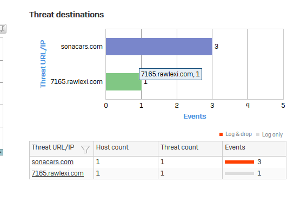Click the gray events bar for 7165.rawlexi.com
This screenshot has width=294, height=201.
tap(239, 173)
